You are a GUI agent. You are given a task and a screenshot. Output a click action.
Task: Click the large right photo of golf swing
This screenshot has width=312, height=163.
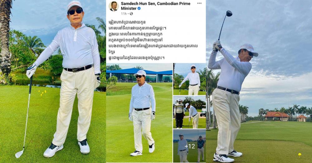(259, 81)
